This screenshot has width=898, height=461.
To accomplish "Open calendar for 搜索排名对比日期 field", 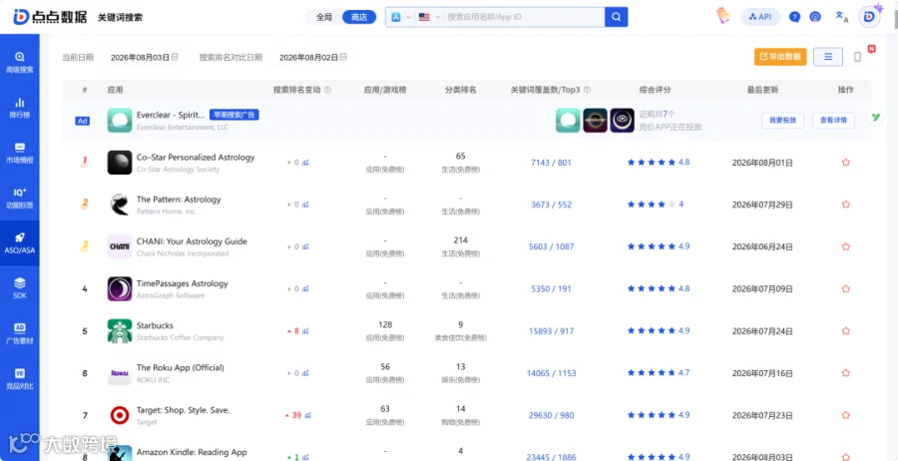I will click(343, 57).
